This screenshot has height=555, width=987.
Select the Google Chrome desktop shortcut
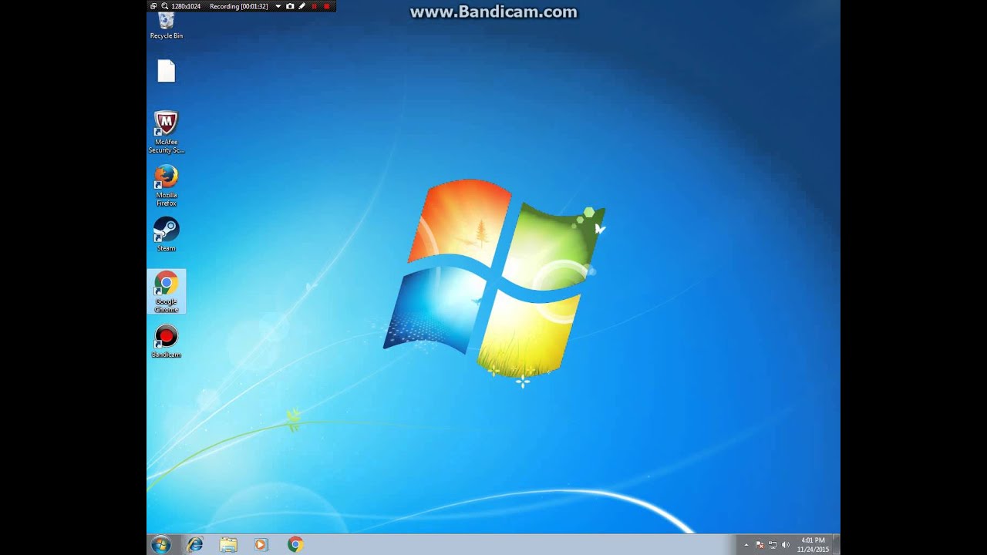[x=166, y=291]
